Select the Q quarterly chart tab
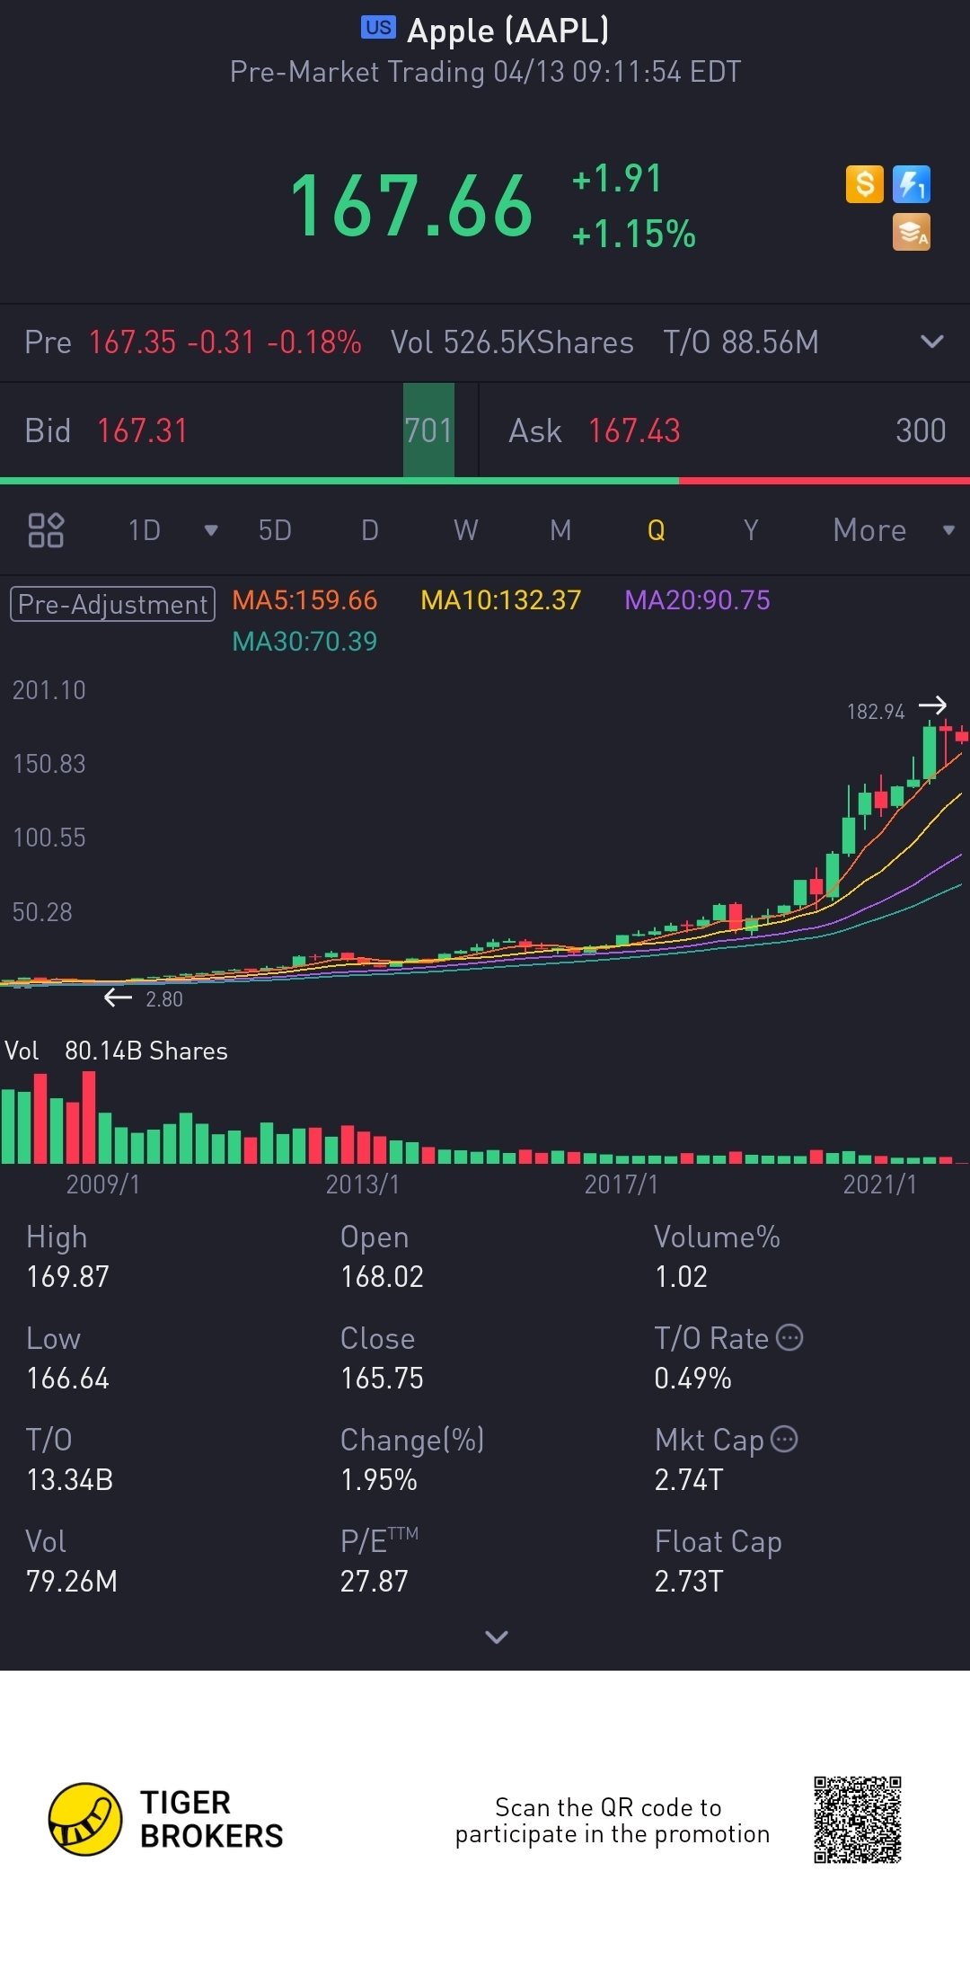This screenshot has height=1969, width=970. pyautogui.click(x=657, y=530)
